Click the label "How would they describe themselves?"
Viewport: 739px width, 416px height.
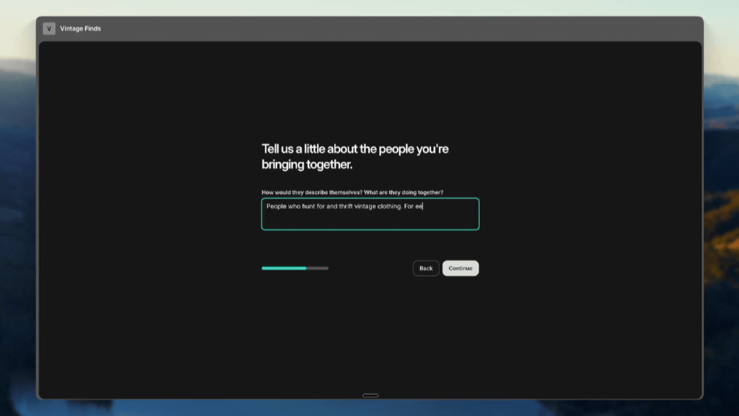point(312,193)
